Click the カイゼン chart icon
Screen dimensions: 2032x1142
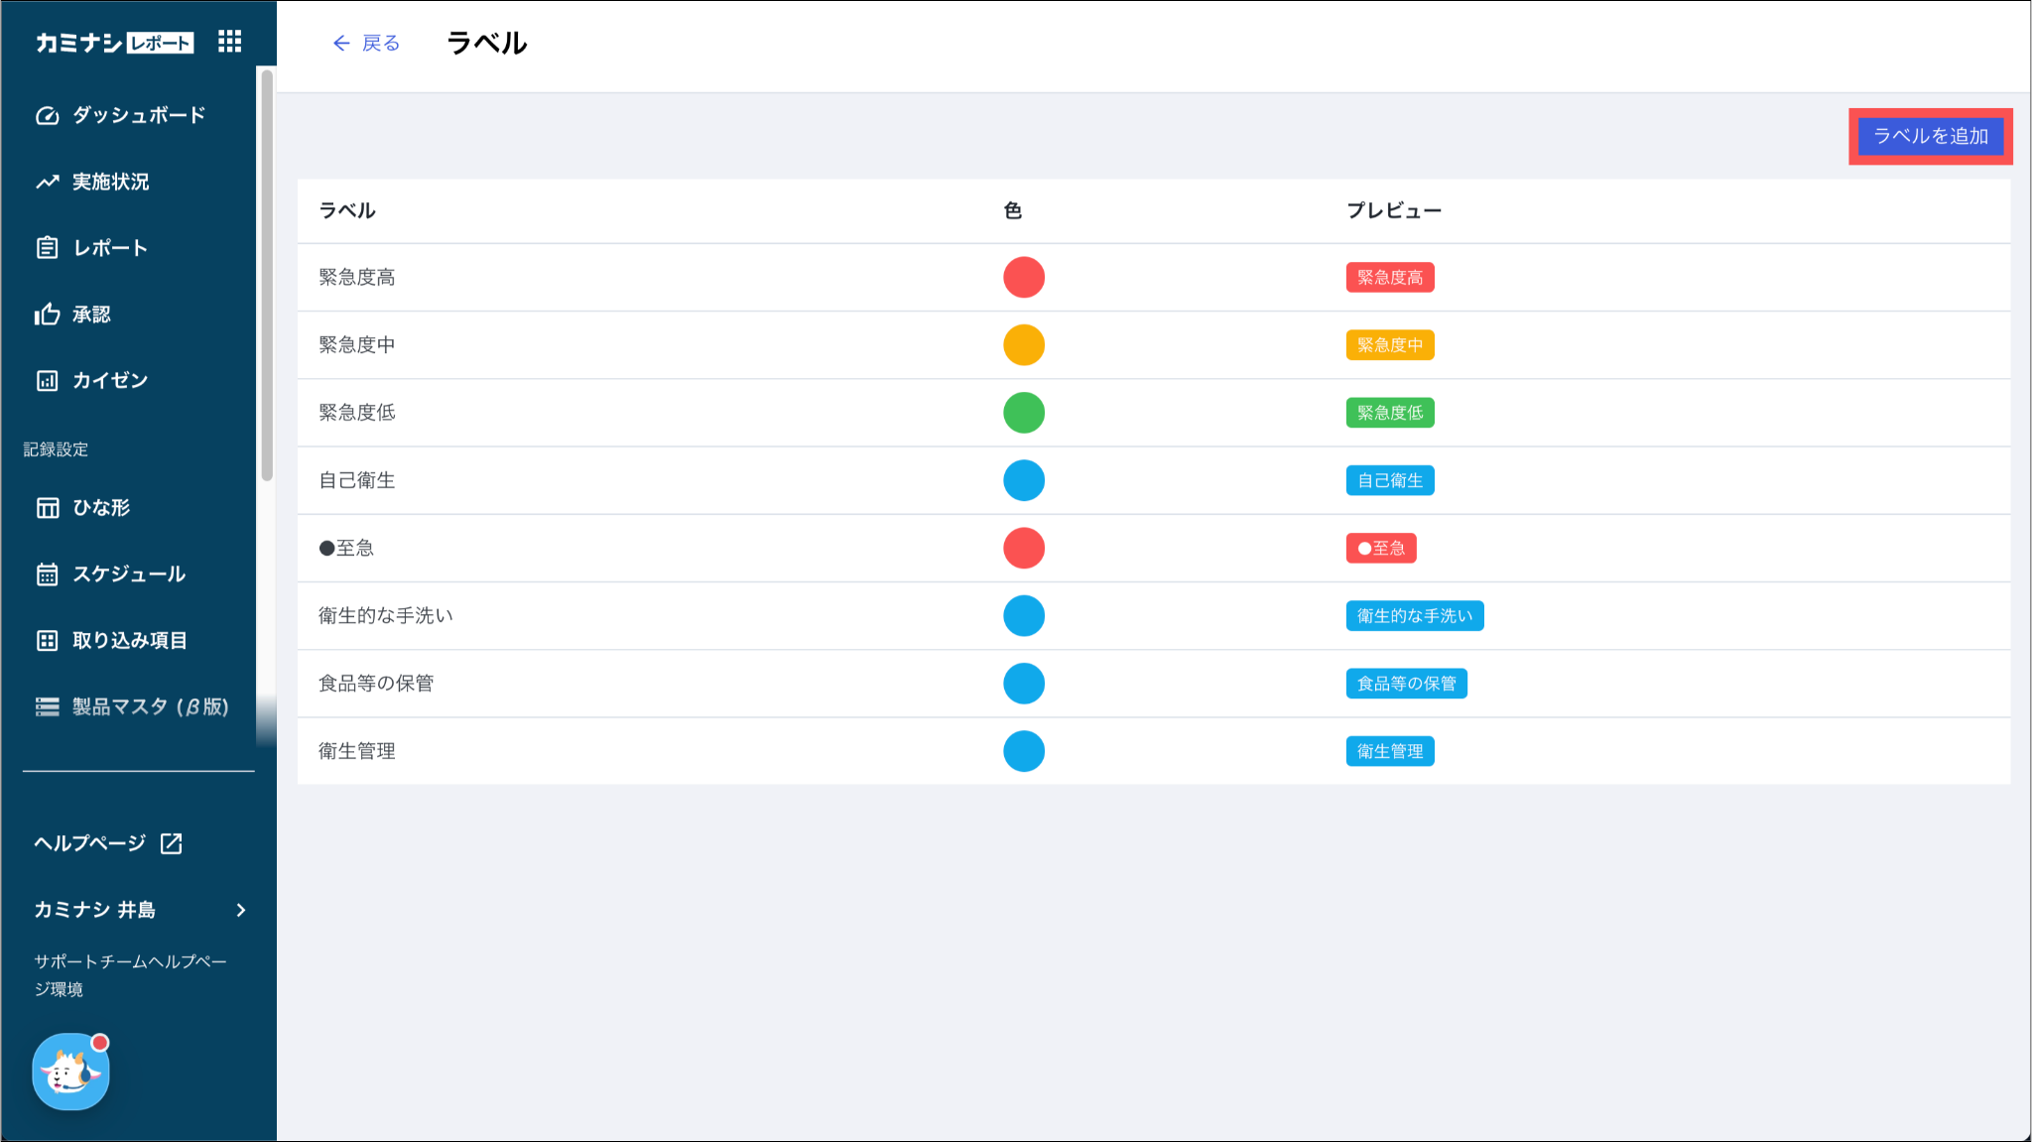coord(48,381)
